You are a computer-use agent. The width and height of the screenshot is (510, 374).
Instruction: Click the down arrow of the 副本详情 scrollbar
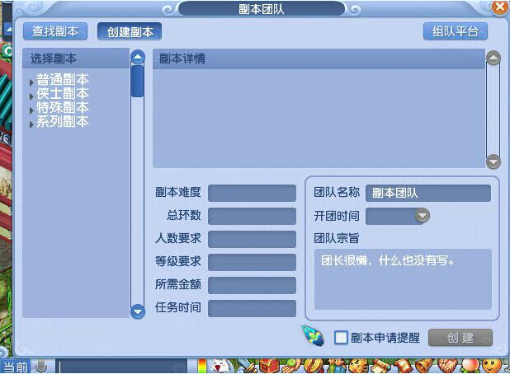493,161
